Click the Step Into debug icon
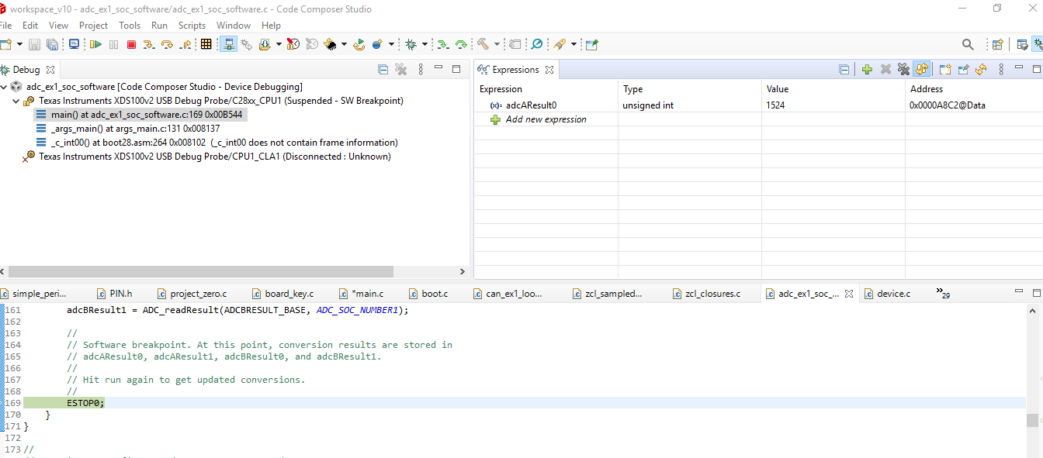This screenshot has height=458, width=1043. click(x=148, y=44)
